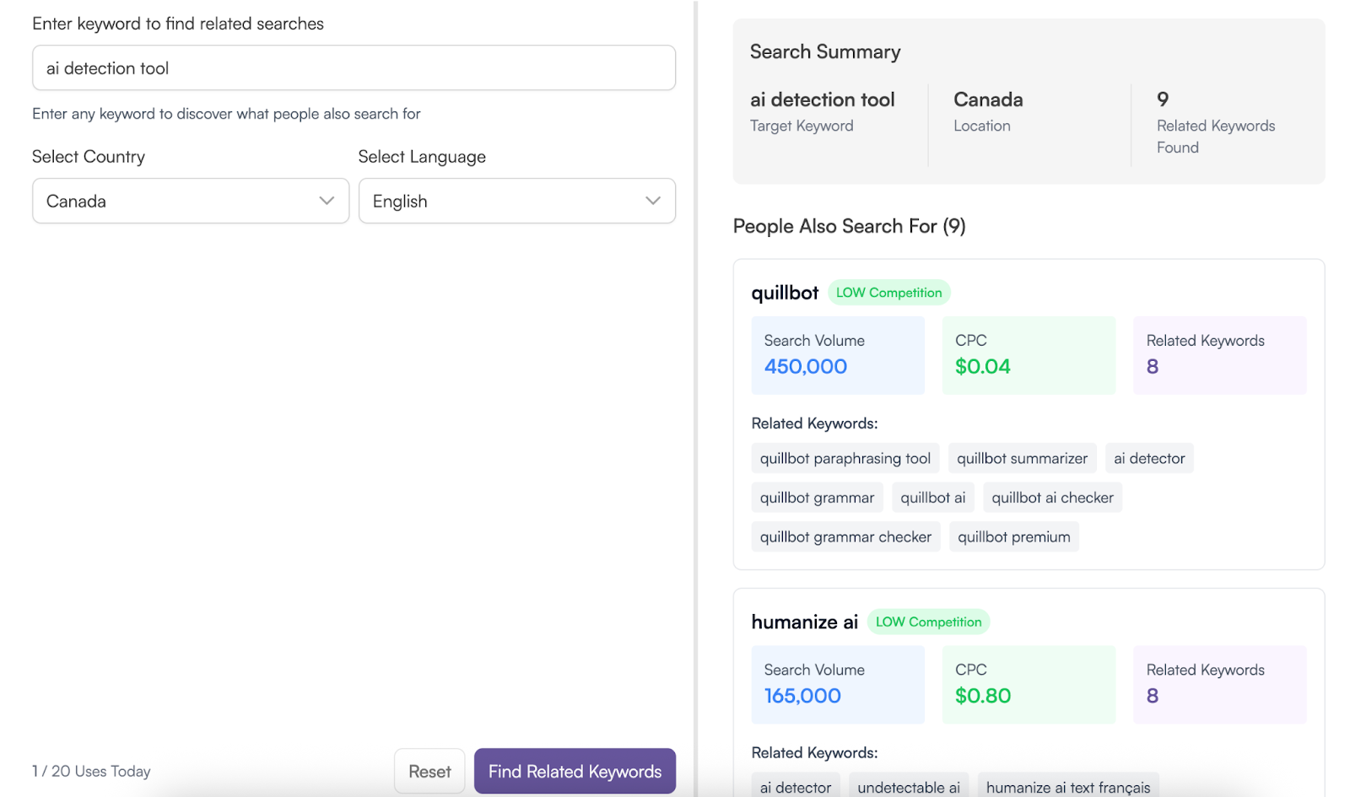
Task: Click humanize ai text français tag
Action: tap(1068, 786)
